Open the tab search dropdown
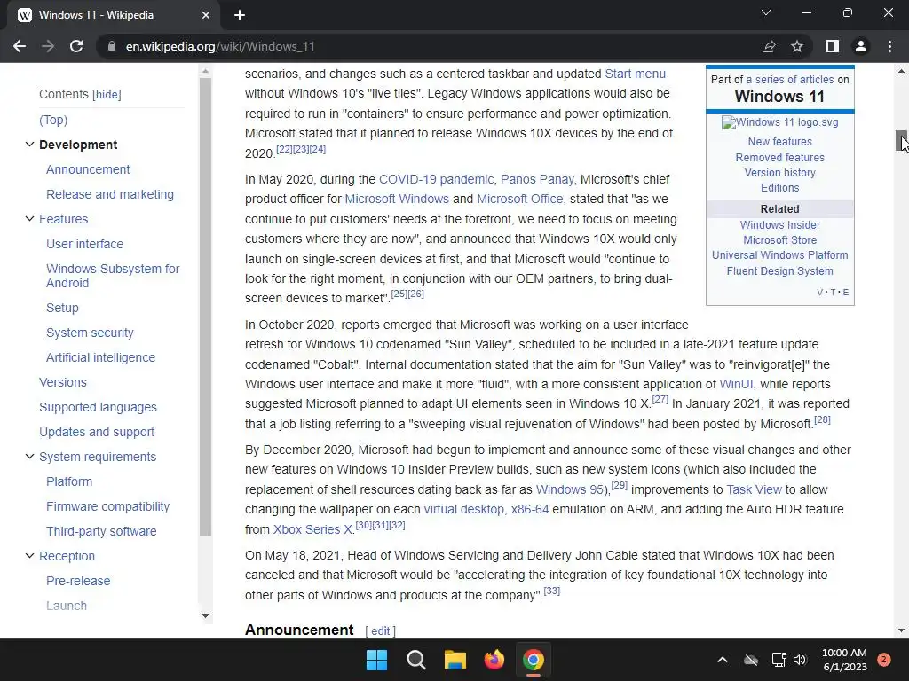This screenshot has height=681, width=909. (766, 12)
